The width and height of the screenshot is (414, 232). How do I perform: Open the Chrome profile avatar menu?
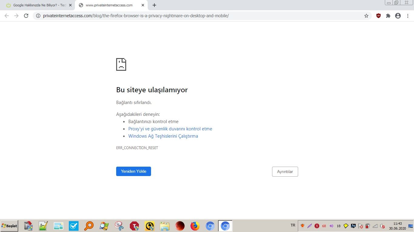click(398, 16)
